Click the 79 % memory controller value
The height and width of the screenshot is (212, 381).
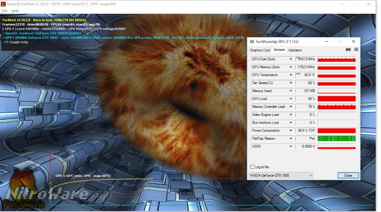click(x=306, y=107)
